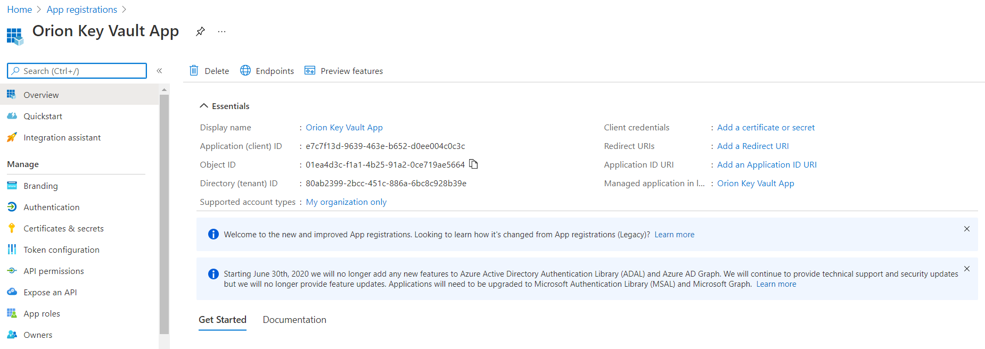Go back to App registrations breadcrumb
The image size is (985, 349).
click(81, 10)
